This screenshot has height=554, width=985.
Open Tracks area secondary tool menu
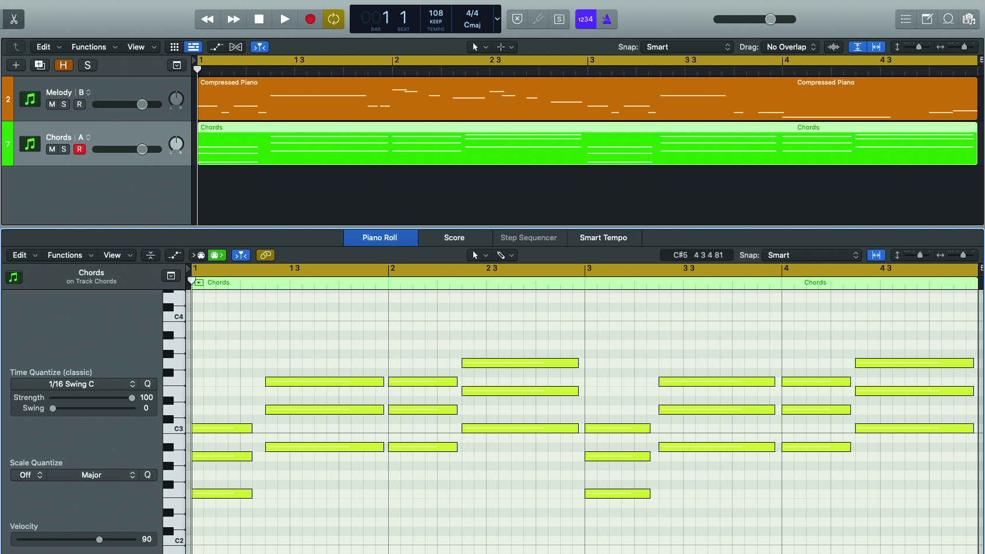505,47
